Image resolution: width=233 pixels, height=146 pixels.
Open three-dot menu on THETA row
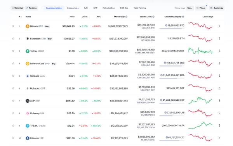click(219, 125)
